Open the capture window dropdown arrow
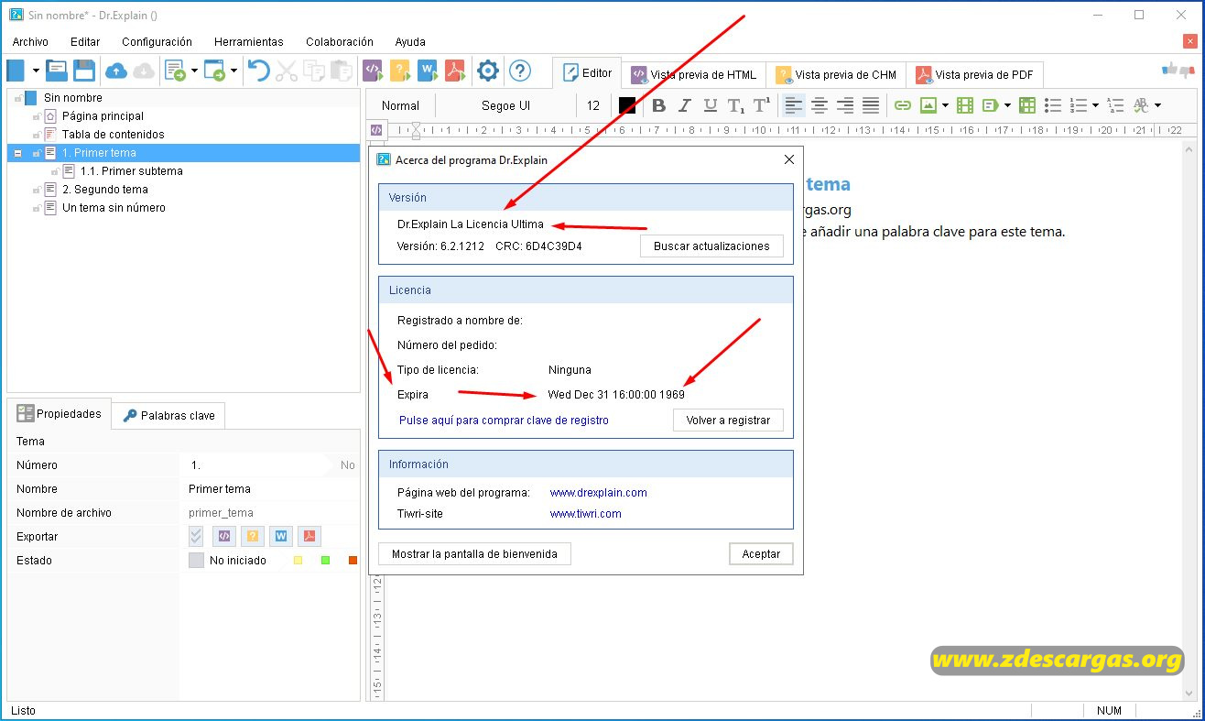 (234, 71)
